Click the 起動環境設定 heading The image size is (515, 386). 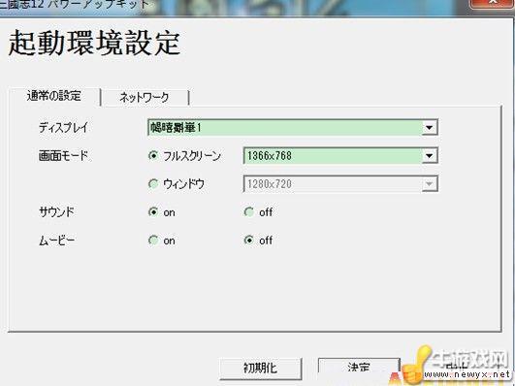click(x=94, y=43)
